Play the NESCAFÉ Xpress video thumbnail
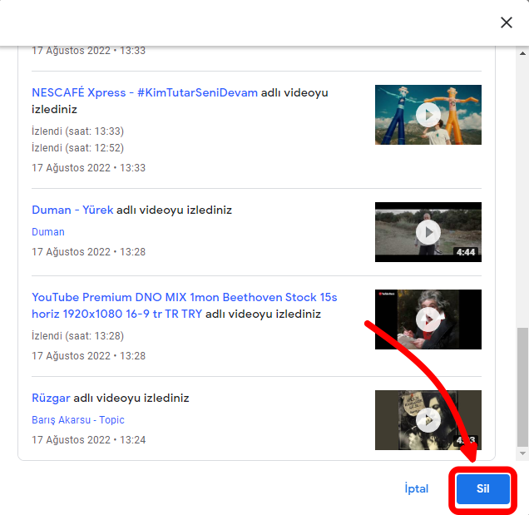 tap(428, 115)
